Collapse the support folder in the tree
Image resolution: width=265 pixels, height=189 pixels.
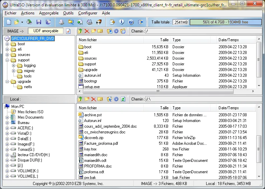[7, 60]
